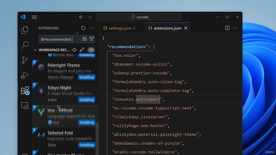
Task: Click the highlighted autoimport word
Action: [148, 99]
